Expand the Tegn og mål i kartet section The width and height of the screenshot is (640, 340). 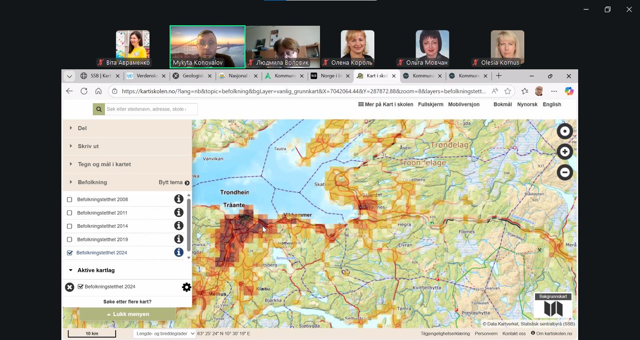point(104,164)
